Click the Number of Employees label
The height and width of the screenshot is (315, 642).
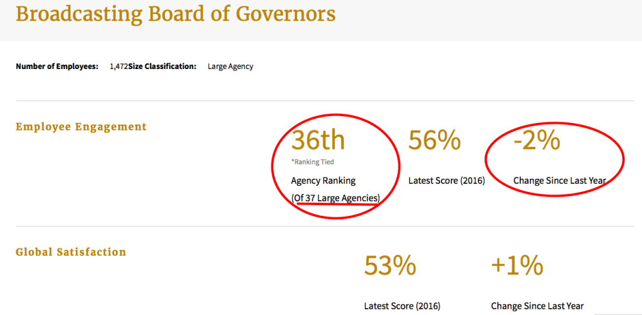point(57,67)
